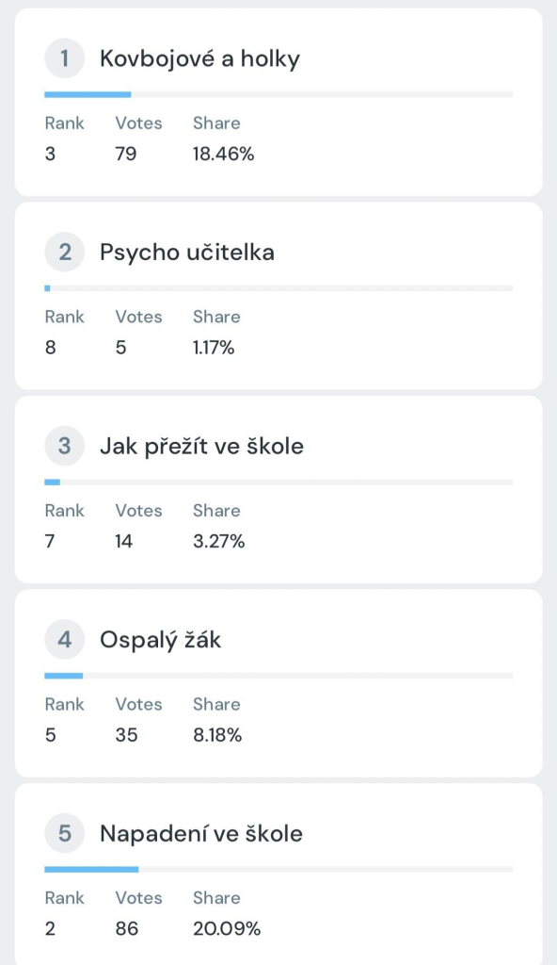Click the 86 votes count

pyautogui.click(x=127, y=928)
